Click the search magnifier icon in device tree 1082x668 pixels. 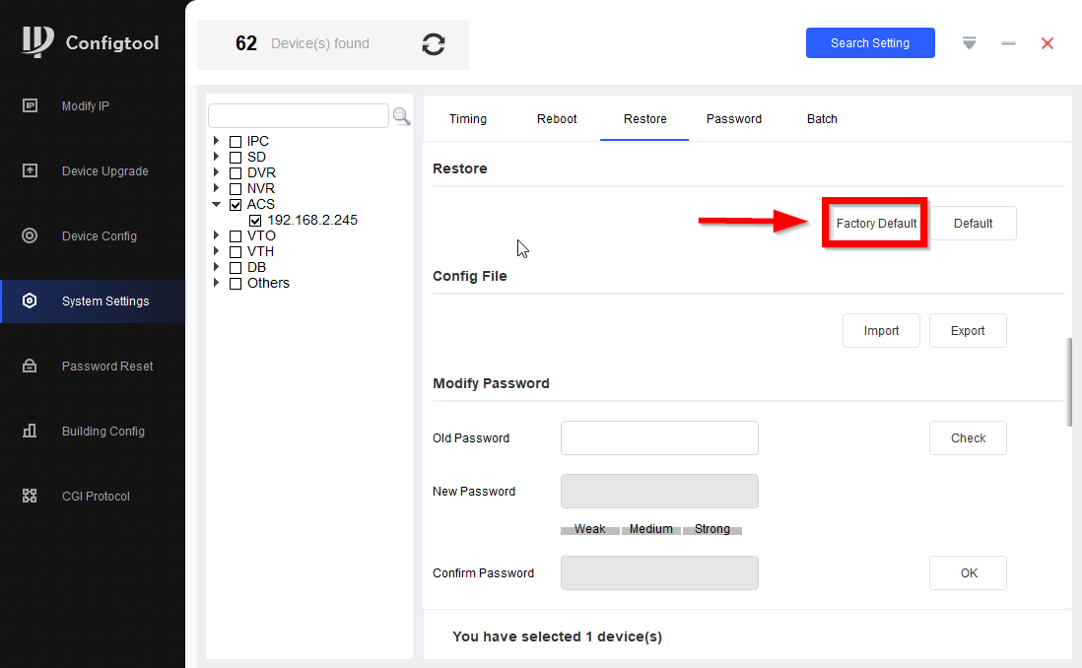[x=401, y=116]
